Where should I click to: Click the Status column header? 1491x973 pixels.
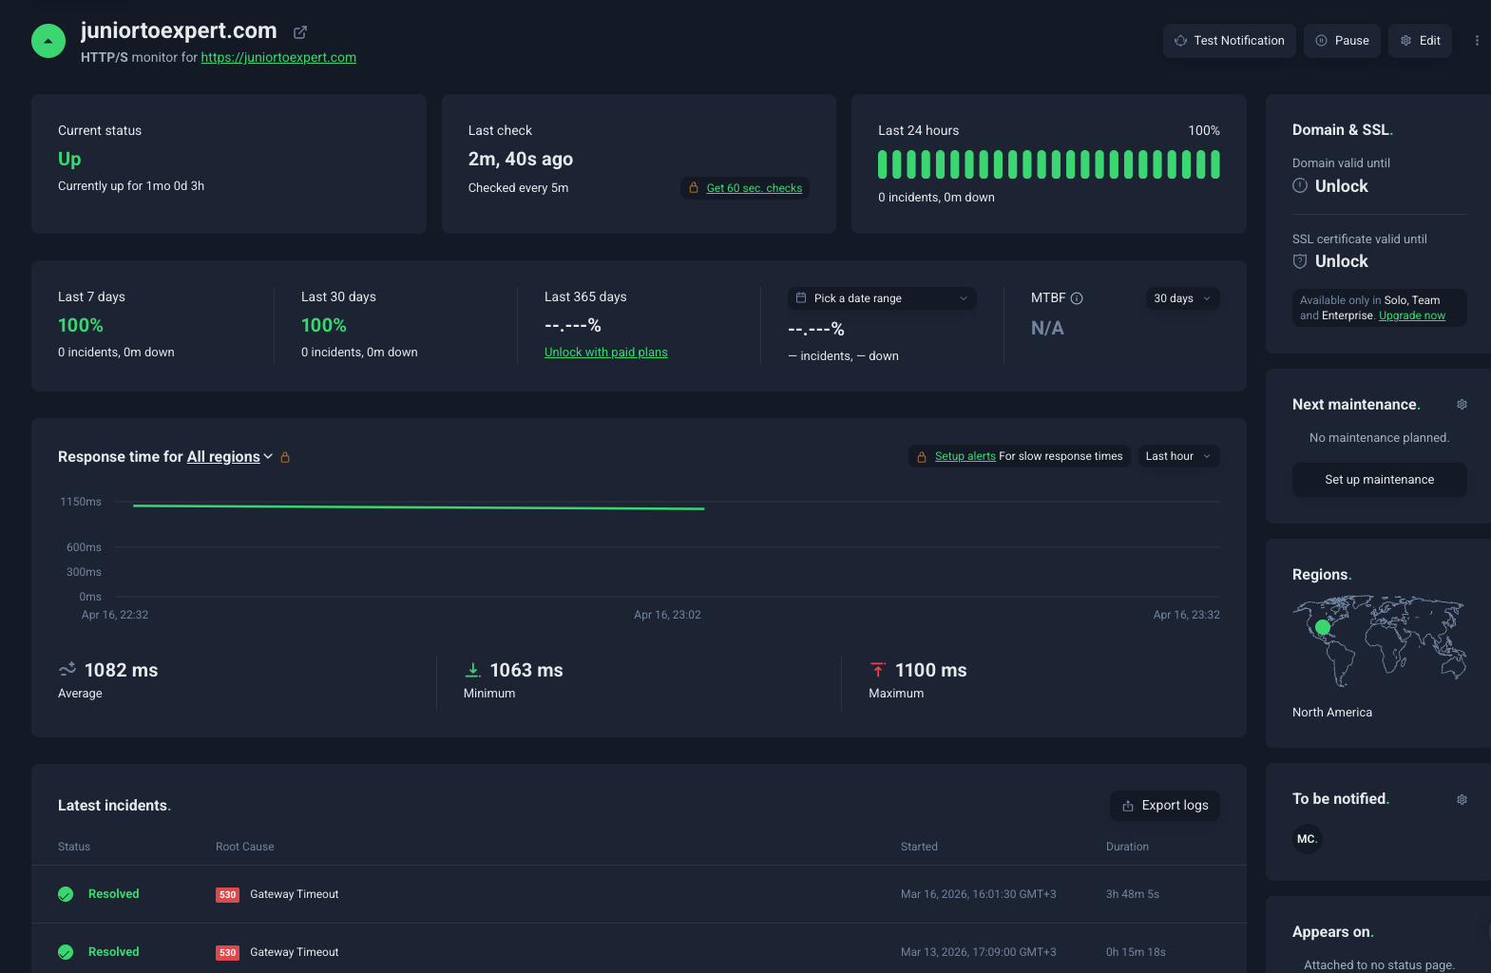pyautogui.click(x=74, y=847)
